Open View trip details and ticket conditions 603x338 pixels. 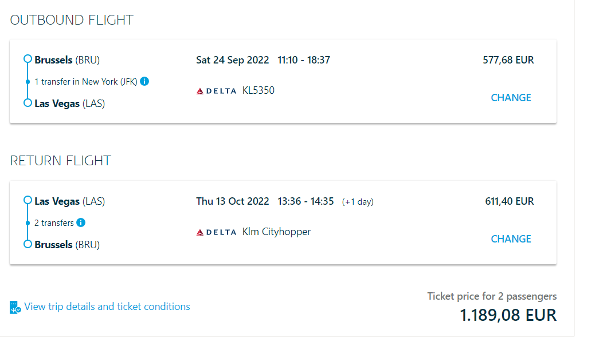tap(107, 307)
